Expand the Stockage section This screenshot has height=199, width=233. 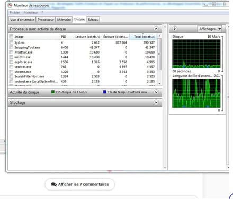pos(156,102)
